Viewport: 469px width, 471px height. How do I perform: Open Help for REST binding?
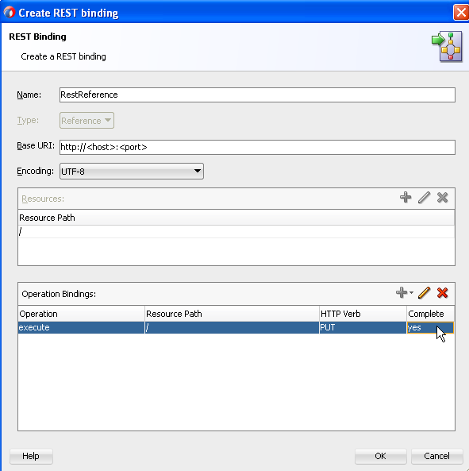pos(31,456)
